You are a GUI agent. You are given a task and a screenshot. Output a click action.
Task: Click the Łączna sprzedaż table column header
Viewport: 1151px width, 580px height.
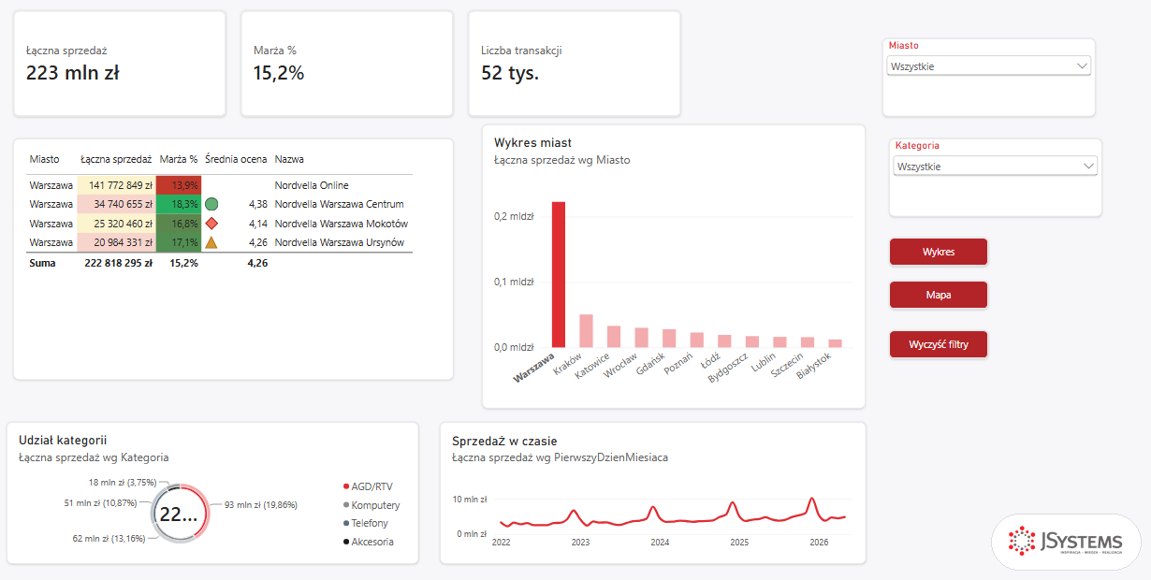[x=116, y=159]
